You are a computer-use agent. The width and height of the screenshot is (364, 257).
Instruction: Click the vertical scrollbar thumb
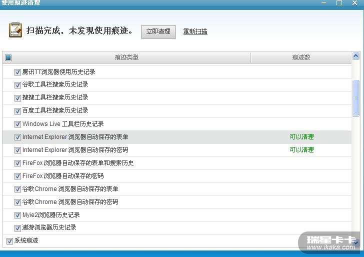click(x=355, y=98)
